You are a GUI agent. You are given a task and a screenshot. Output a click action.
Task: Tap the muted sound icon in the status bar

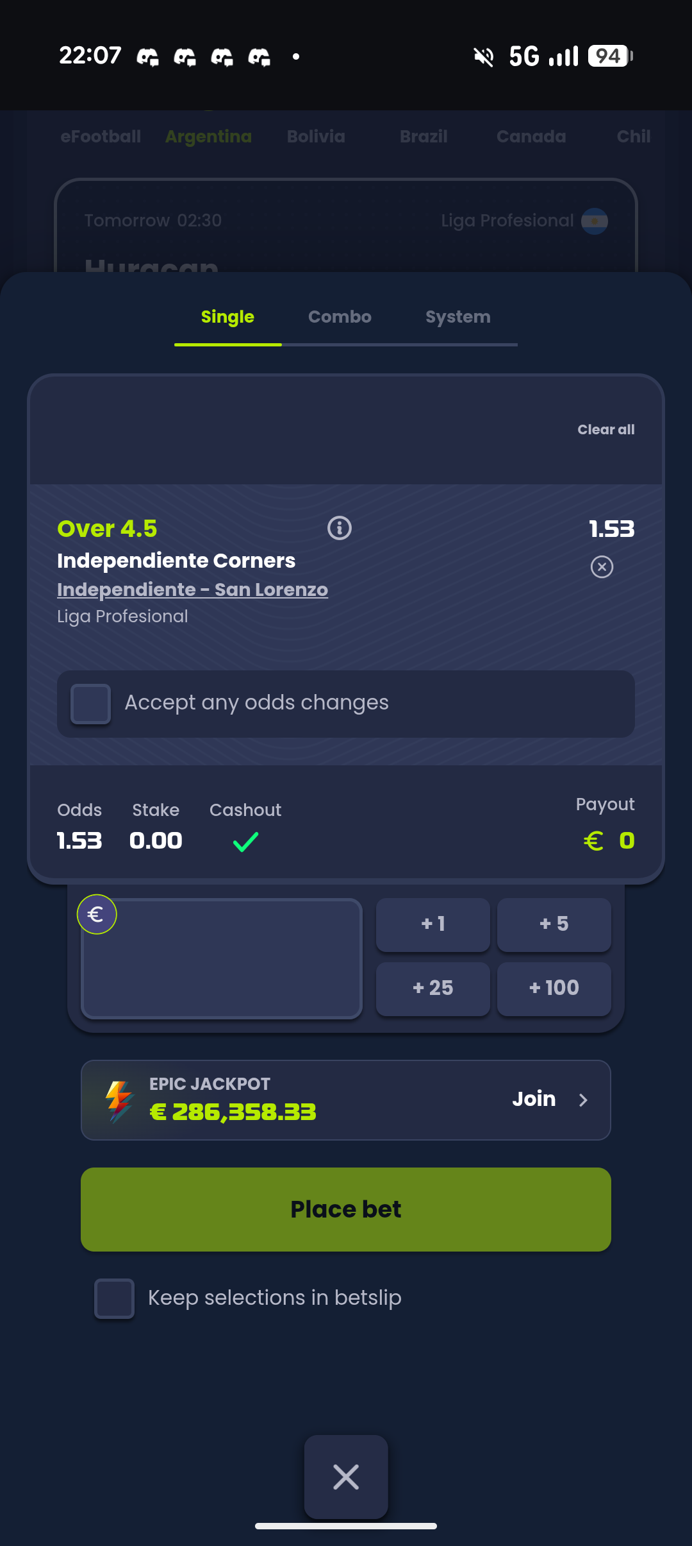(x=484, y=56)
